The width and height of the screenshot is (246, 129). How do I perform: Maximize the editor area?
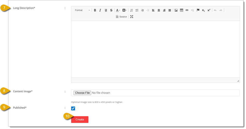point(132,17)
